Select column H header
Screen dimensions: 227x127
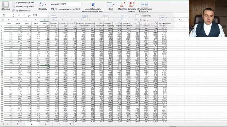tap(9, 20)
